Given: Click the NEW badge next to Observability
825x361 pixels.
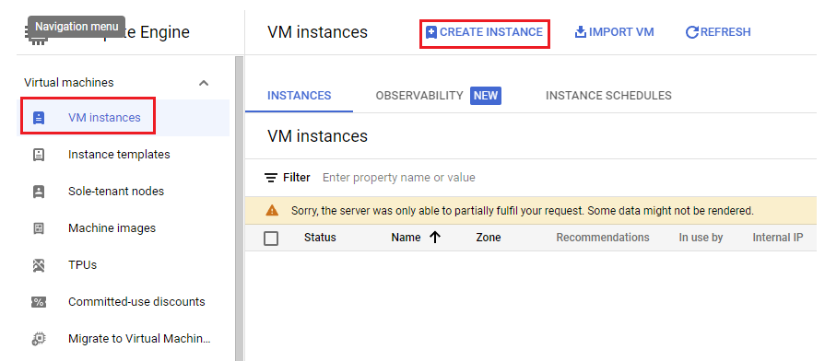Looking at the screenshot, I should 486,96.
